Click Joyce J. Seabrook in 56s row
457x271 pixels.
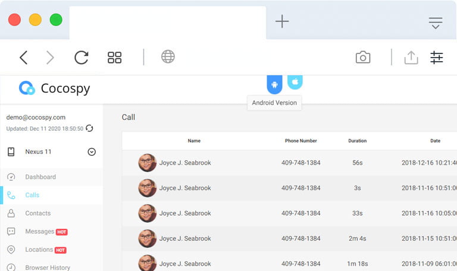point(185,163)
